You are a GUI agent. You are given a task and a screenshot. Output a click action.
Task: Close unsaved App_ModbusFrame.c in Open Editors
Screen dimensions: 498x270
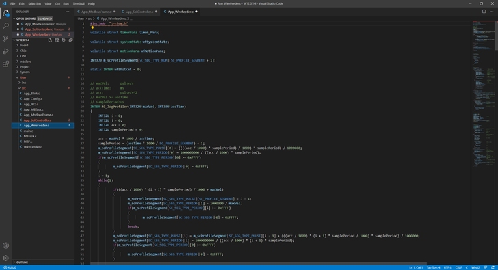[18, 24]
